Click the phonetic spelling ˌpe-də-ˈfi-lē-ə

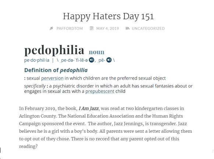pyautogui.click(x=74, y=60)
